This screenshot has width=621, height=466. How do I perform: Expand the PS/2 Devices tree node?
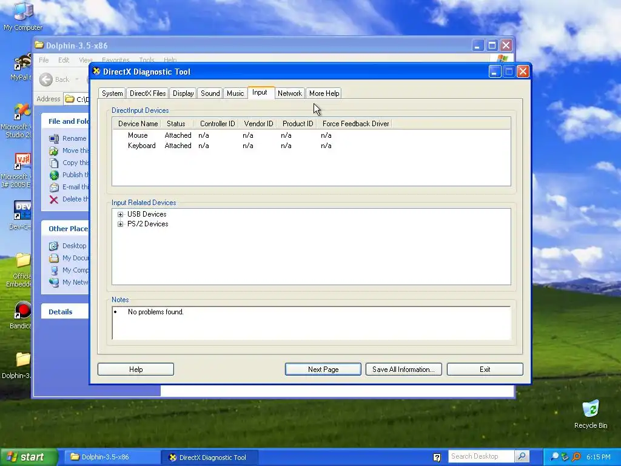(x=121, y=225)
